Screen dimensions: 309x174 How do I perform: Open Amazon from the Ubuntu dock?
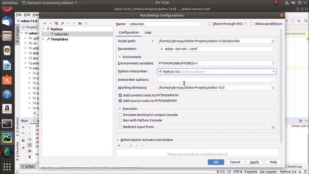pyautogui.click(x=7, y=109)
